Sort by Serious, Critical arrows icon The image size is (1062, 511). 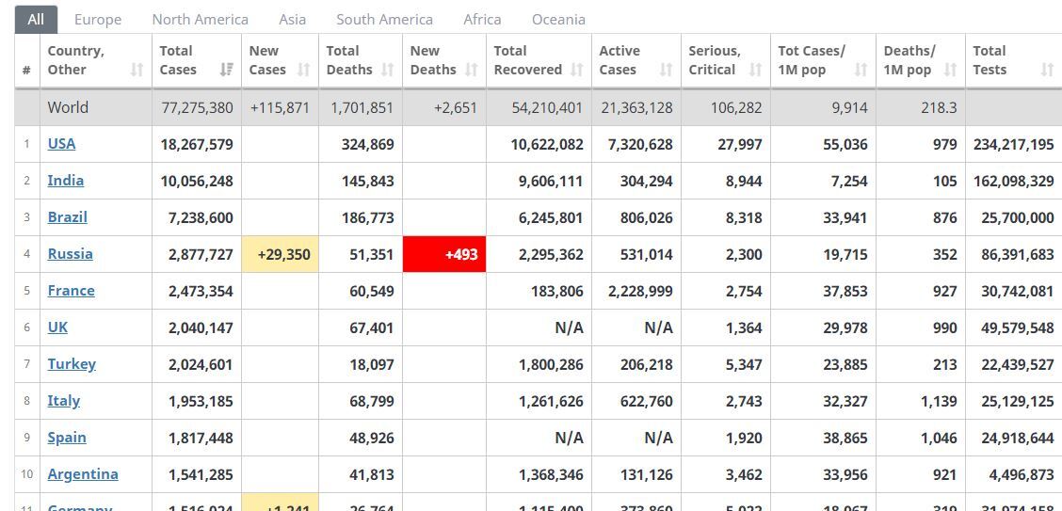point(756,70)
